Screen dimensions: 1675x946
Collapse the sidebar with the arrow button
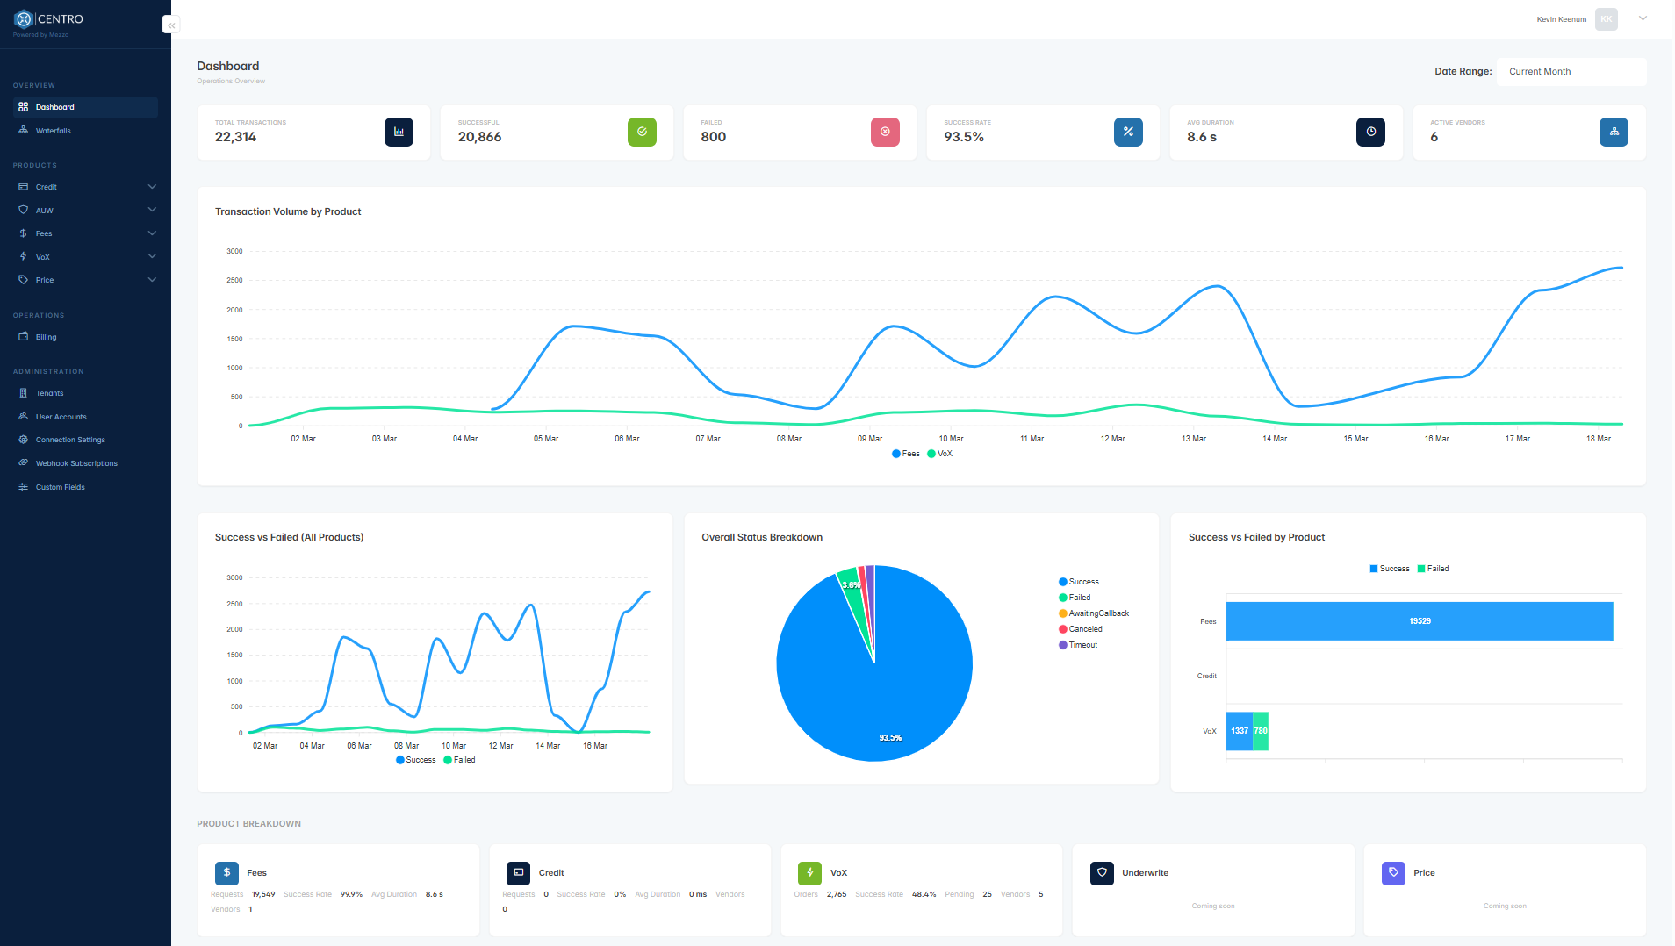(171, 25)
